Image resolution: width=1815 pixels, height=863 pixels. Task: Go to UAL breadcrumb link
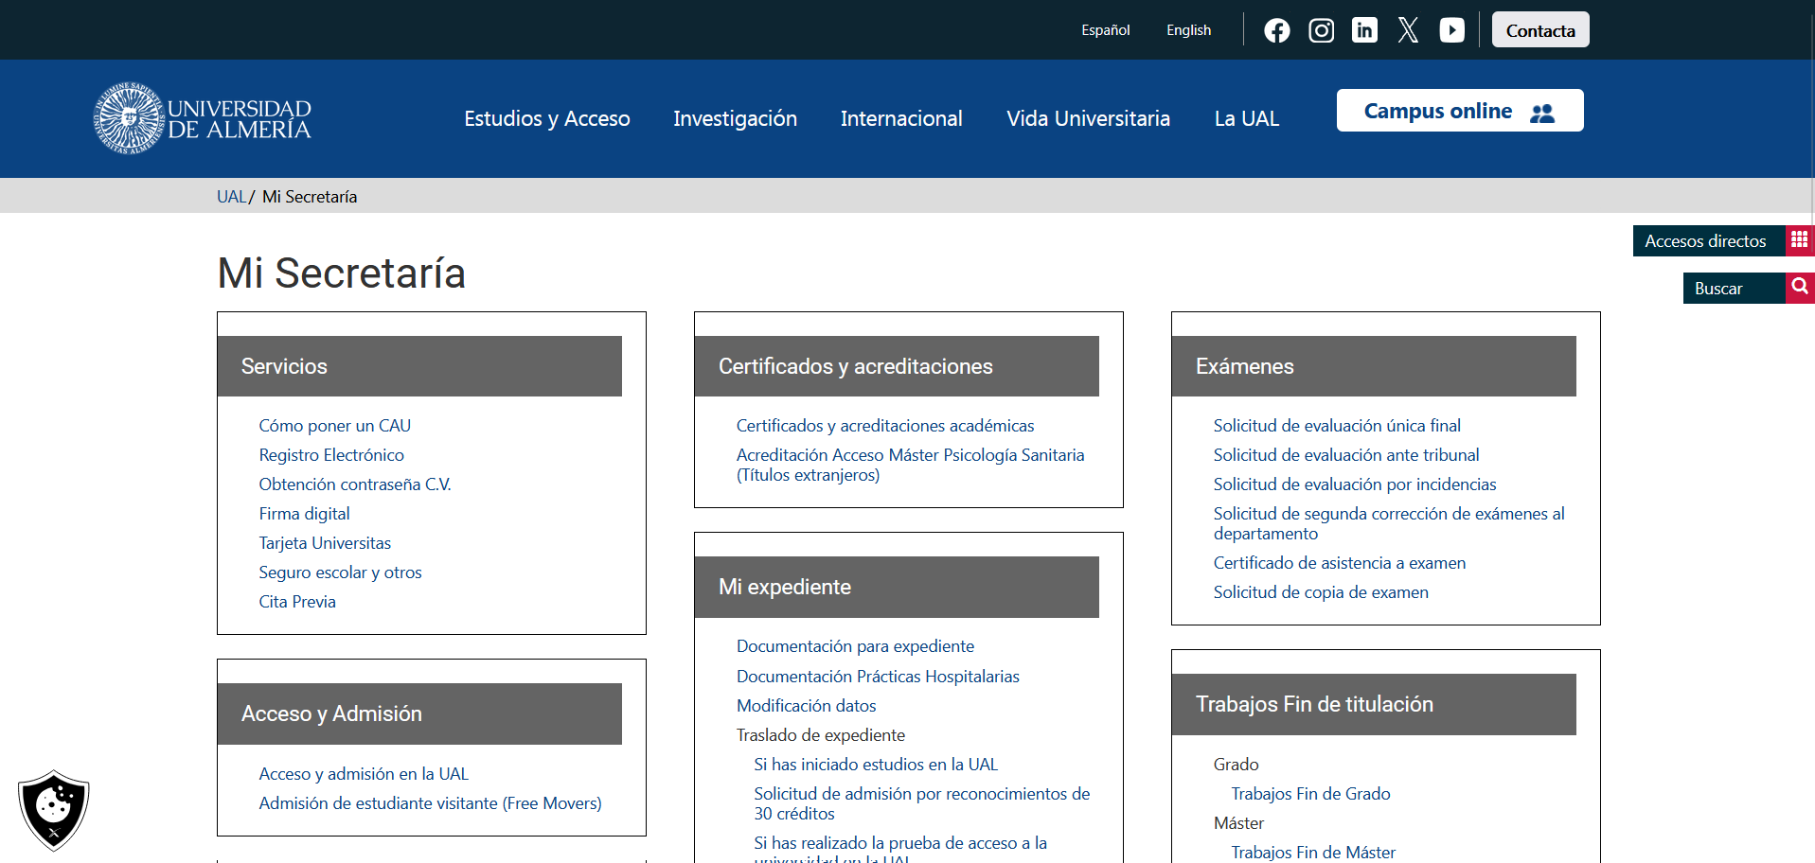coord(231,197)
